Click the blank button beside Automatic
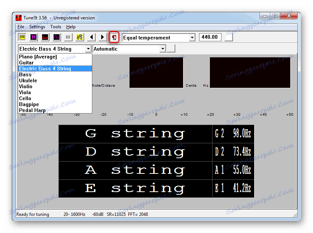Image resolution: width=313 pixels, height=233 pixels. point(171,48)
